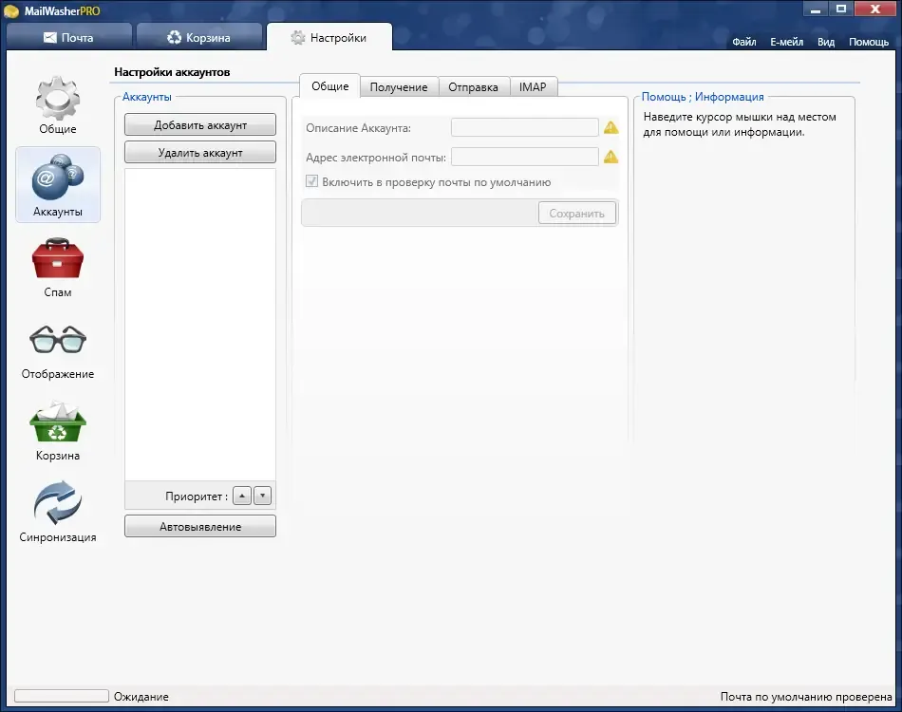
Task: Click the Автовыявление button
Action: pyautogui.click(x=200, y=526)
